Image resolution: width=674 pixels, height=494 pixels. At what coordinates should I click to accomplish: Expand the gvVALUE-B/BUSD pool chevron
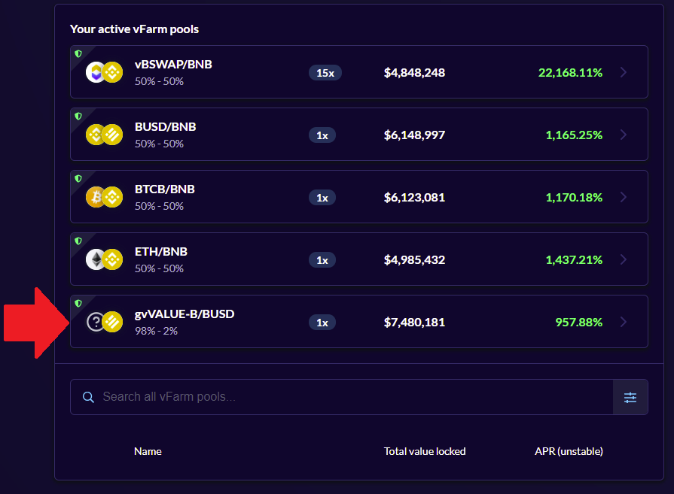click(623, 322)
